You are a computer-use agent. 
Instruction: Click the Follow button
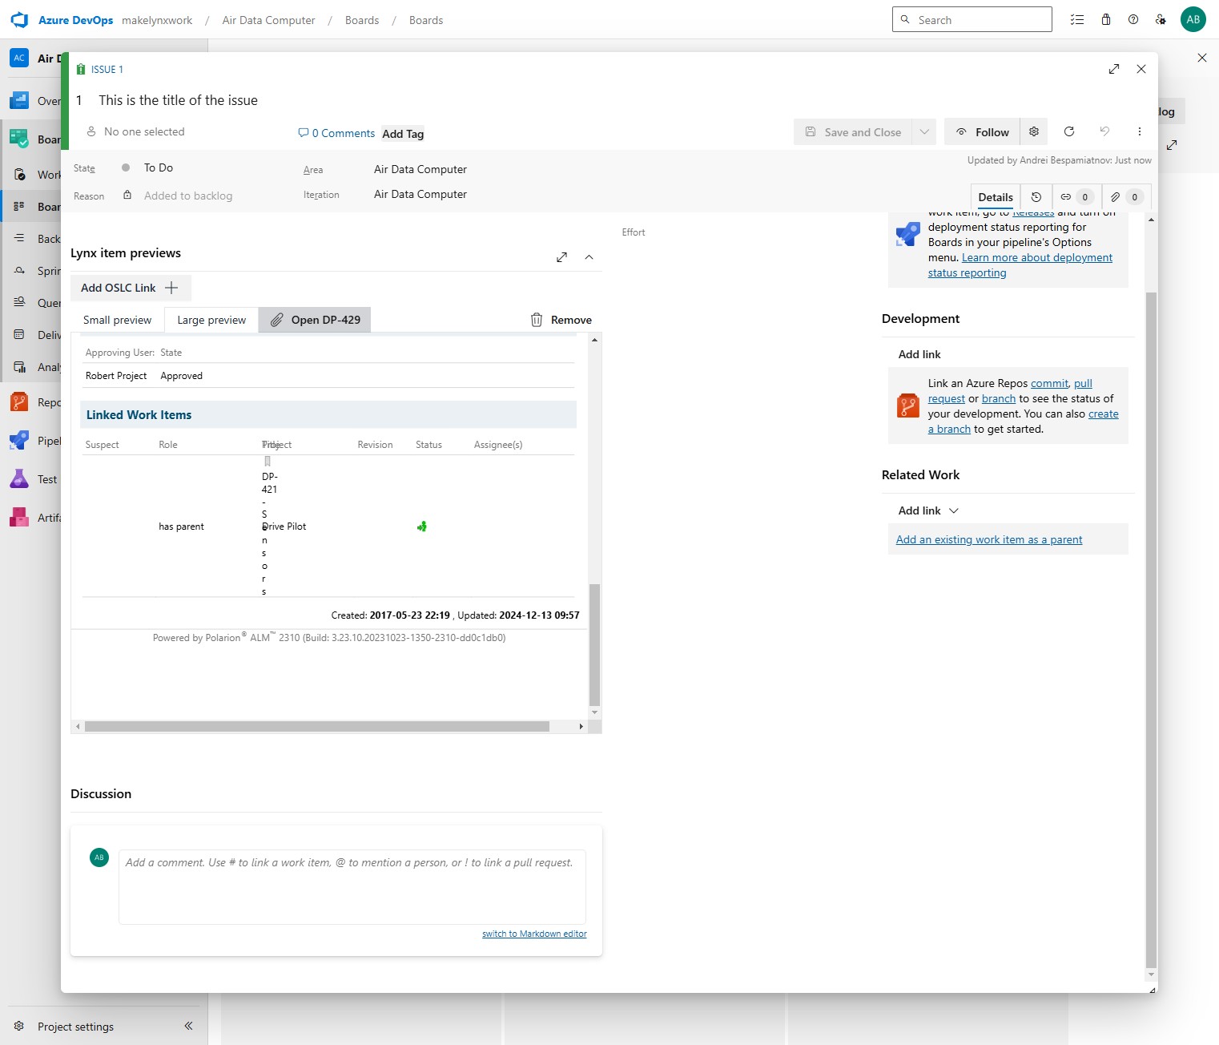click(x=981, y=132)
